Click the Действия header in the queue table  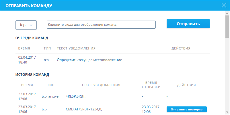tap(181, 48)
